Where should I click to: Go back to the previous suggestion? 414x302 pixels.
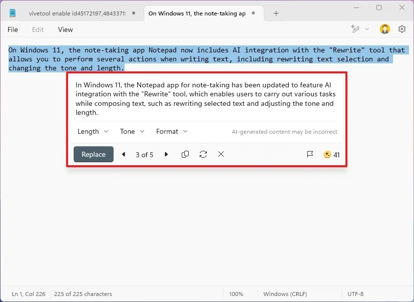point(123,154)
